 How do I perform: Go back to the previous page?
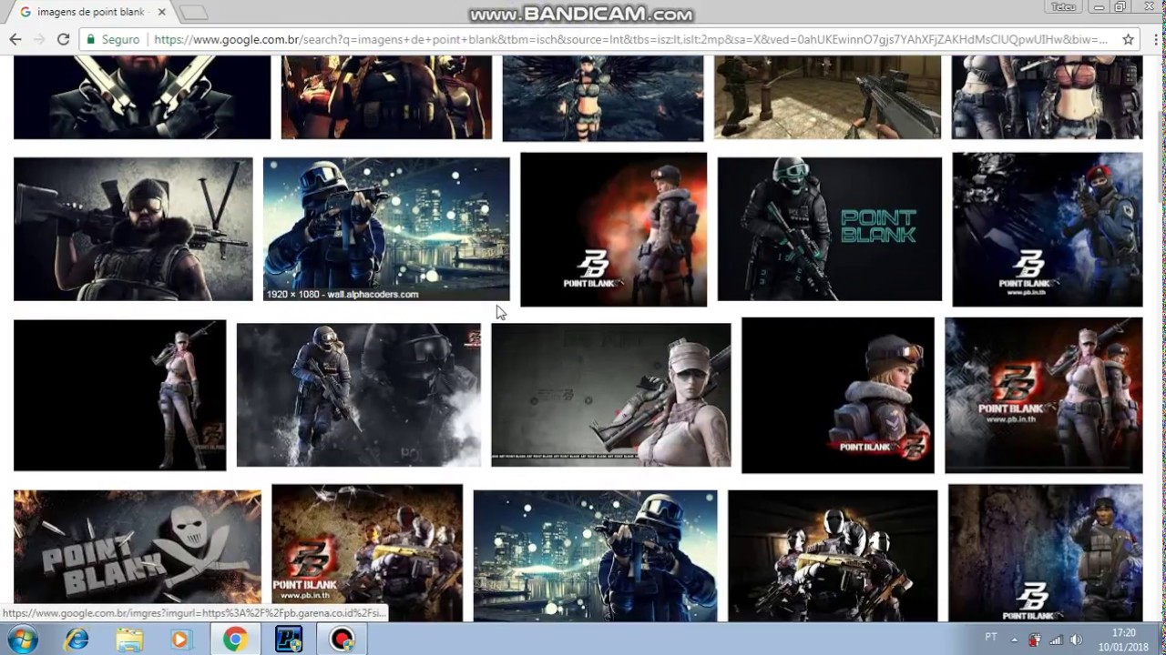click(15, 39)
